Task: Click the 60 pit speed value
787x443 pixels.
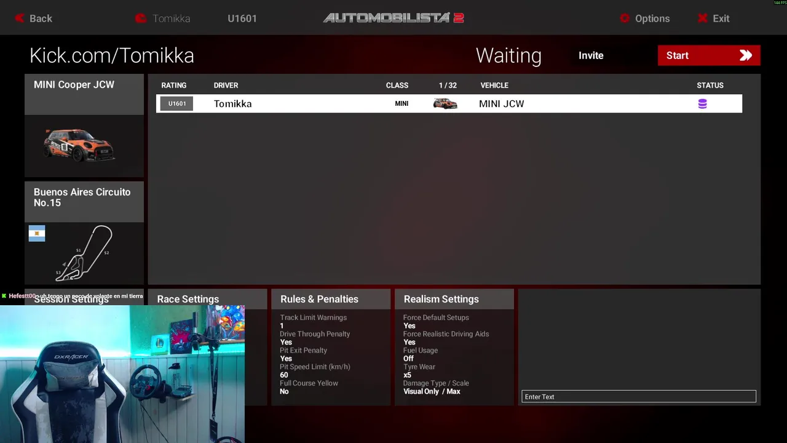Action: pos(284,375)
